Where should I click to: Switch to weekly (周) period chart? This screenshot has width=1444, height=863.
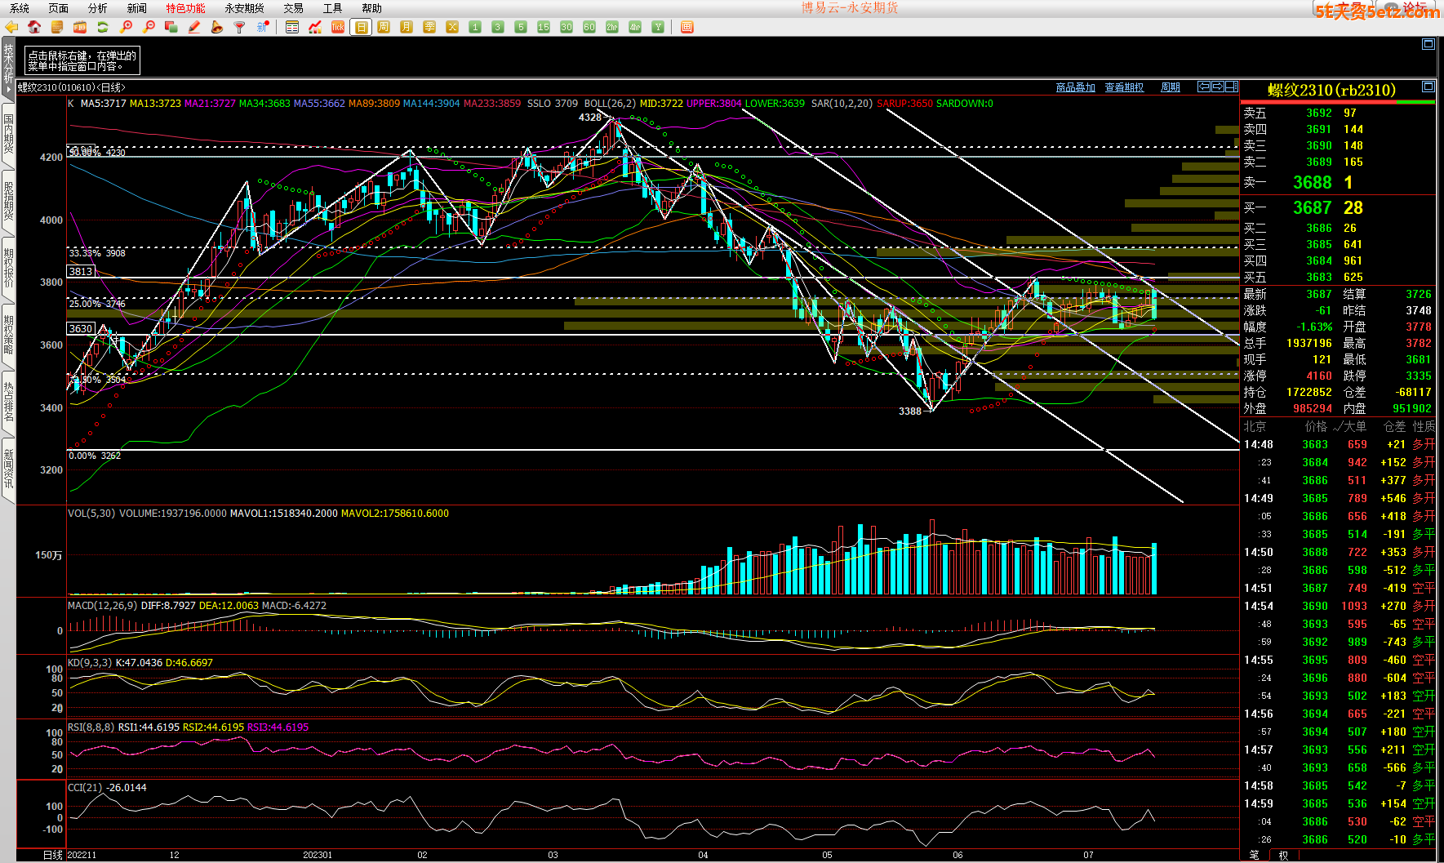pyautogui.click(x=384, y=27)
